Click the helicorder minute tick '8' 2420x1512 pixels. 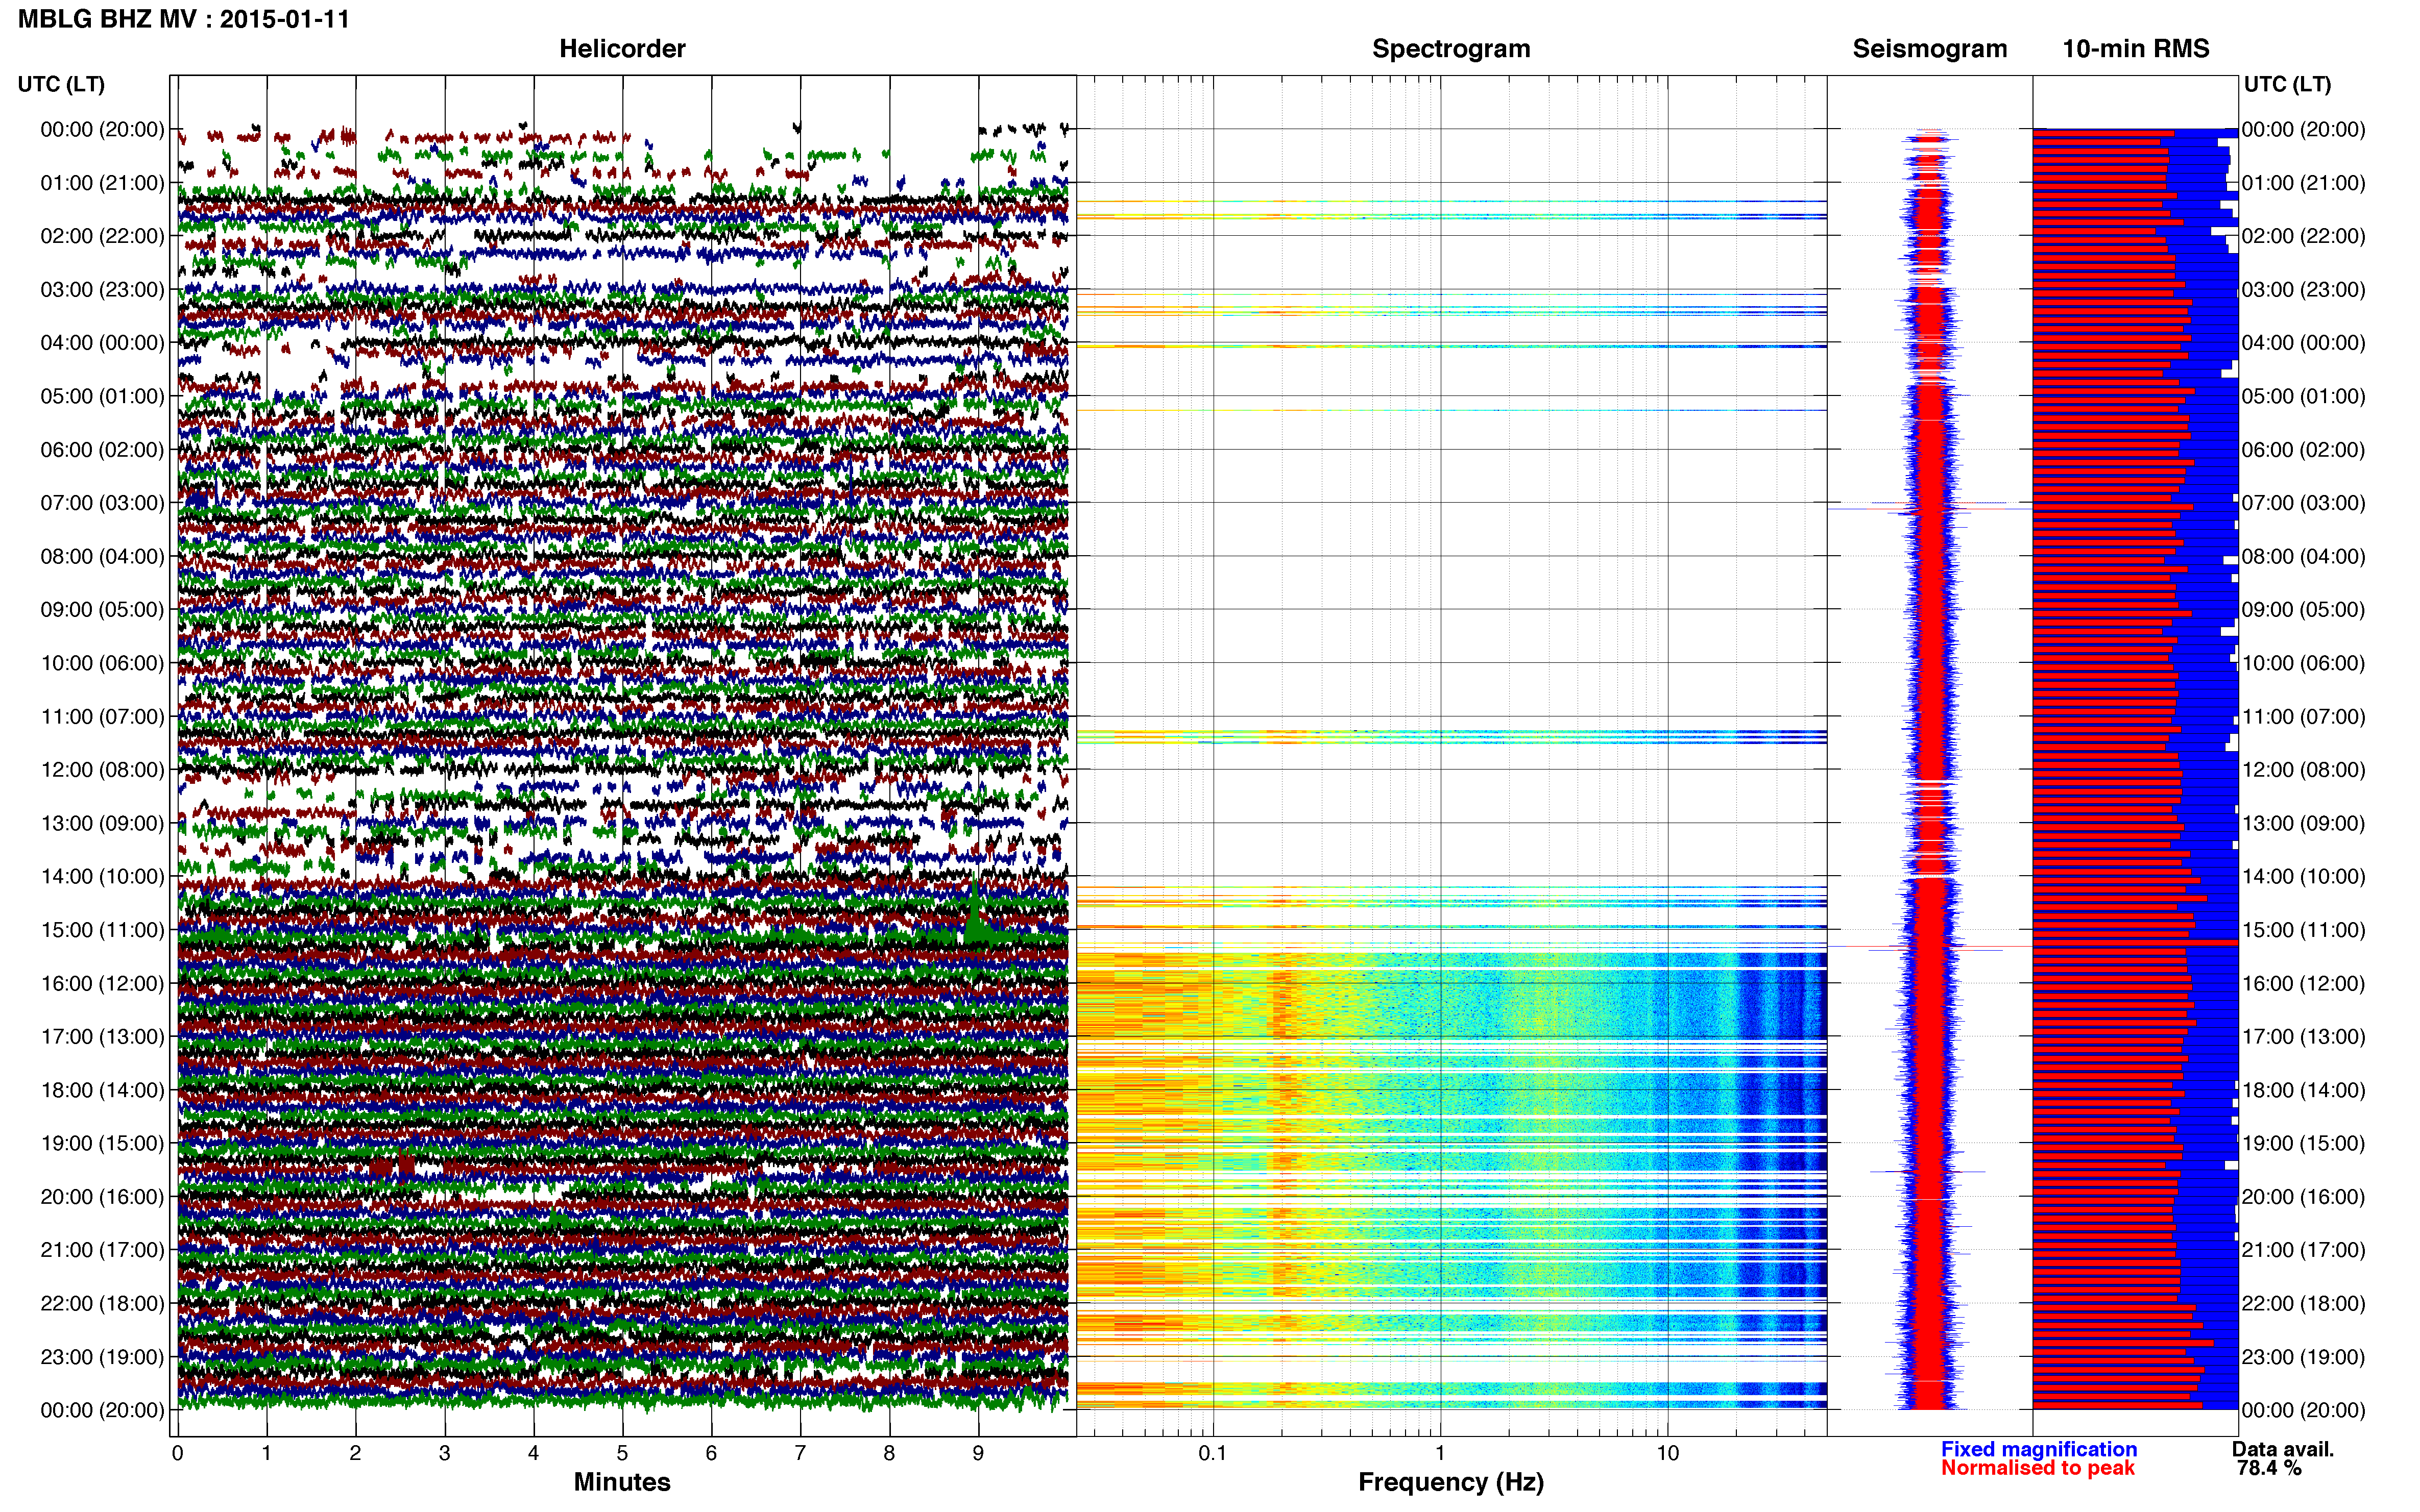[889, 1453]
